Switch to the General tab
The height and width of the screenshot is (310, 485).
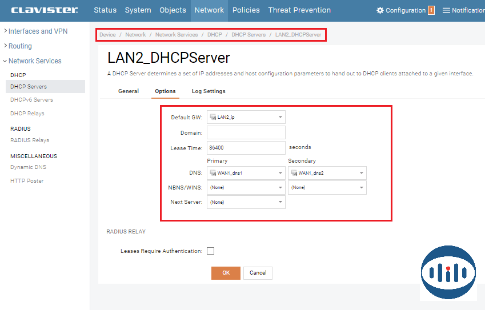pos(129,91)
